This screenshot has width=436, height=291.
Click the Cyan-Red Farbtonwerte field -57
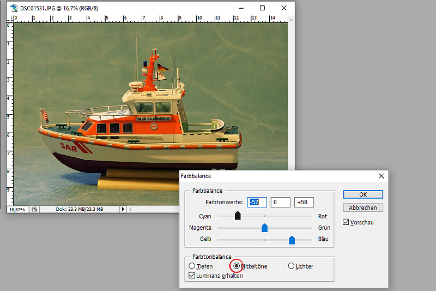point(257,202)
